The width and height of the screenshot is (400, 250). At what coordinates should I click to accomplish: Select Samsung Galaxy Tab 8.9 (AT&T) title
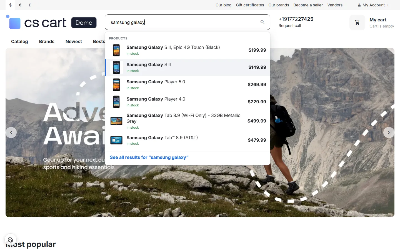click(162, 137)
